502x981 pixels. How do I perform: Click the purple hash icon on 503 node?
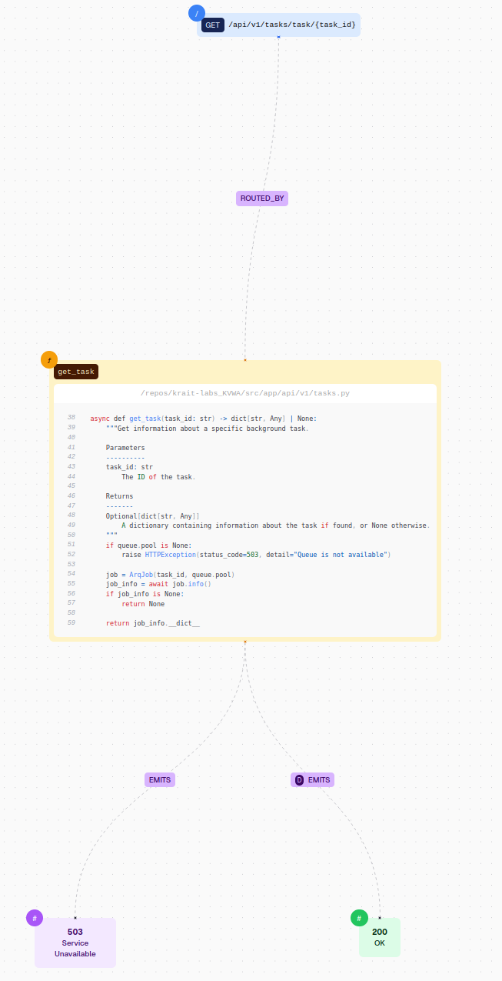coord(35,918)
